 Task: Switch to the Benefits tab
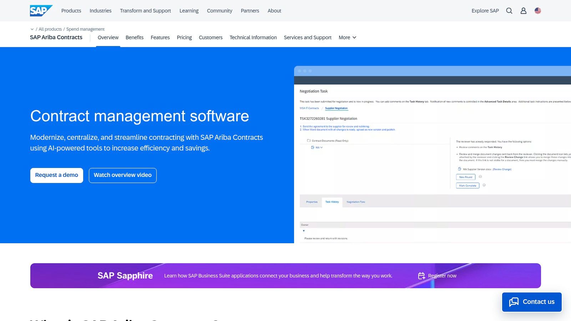click(x=135, y=37)
